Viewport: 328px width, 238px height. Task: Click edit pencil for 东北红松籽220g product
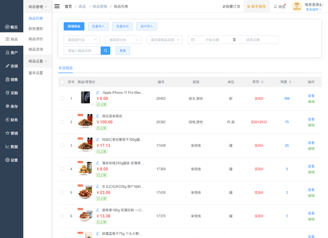coord(98,187)
